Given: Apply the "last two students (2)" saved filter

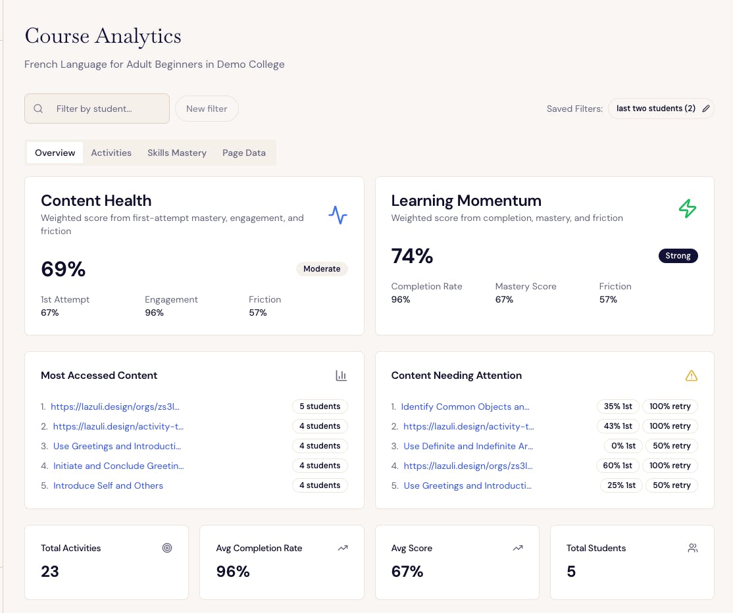Looking at the screenshot, I should tap(655, 109).
